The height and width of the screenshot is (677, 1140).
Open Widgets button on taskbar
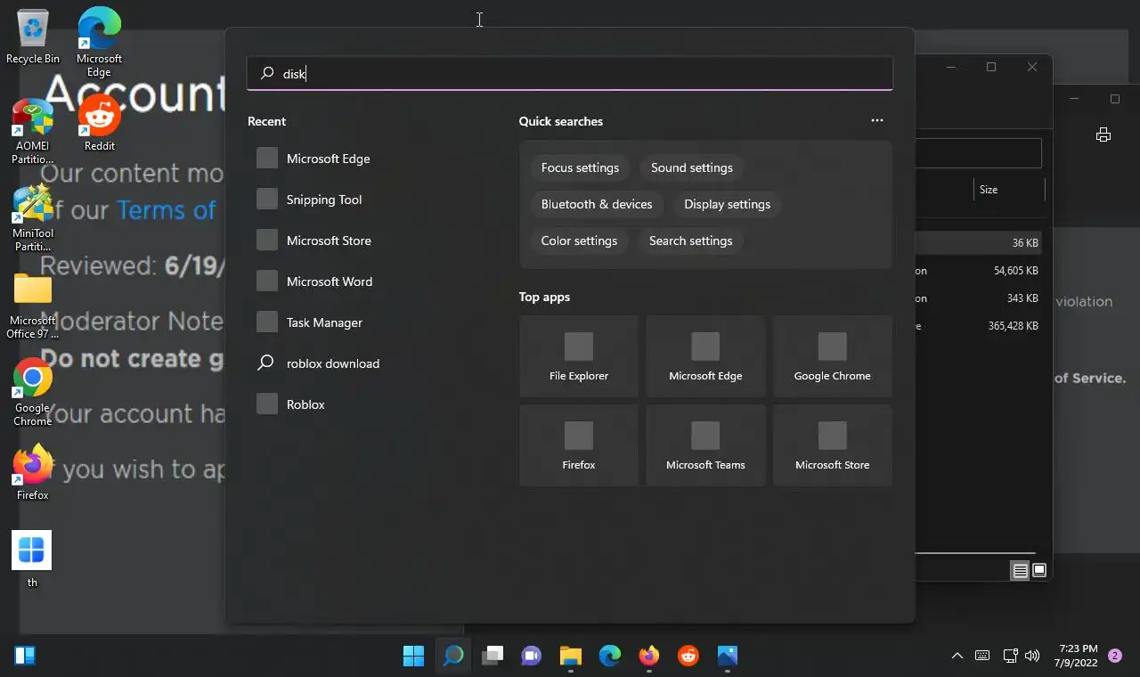coord(25,657)
